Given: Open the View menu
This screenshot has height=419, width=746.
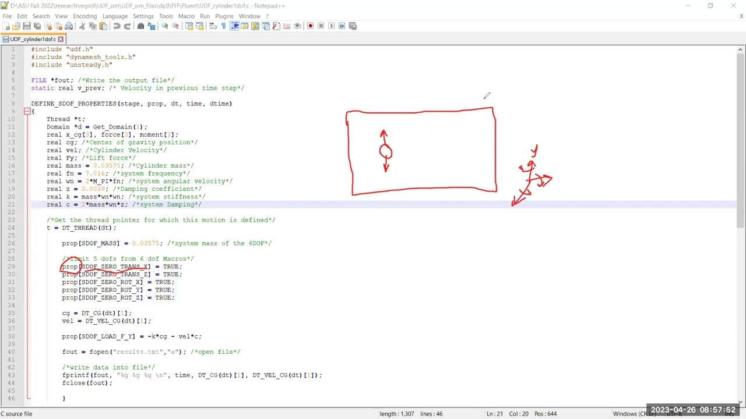Looking at the screenshot, I should 61,16.
